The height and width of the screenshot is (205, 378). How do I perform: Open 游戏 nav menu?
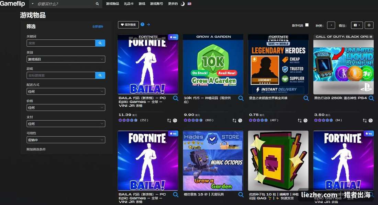[142, 4]
